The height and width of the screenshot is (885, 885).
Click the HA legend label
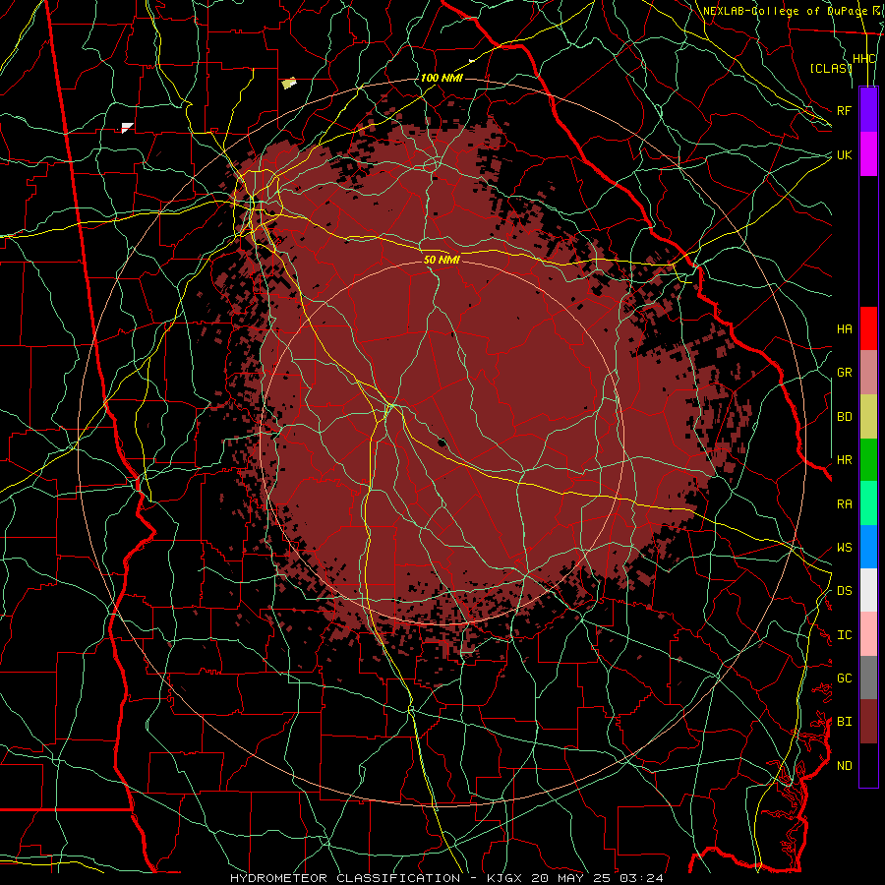click(x=844, y=329)
